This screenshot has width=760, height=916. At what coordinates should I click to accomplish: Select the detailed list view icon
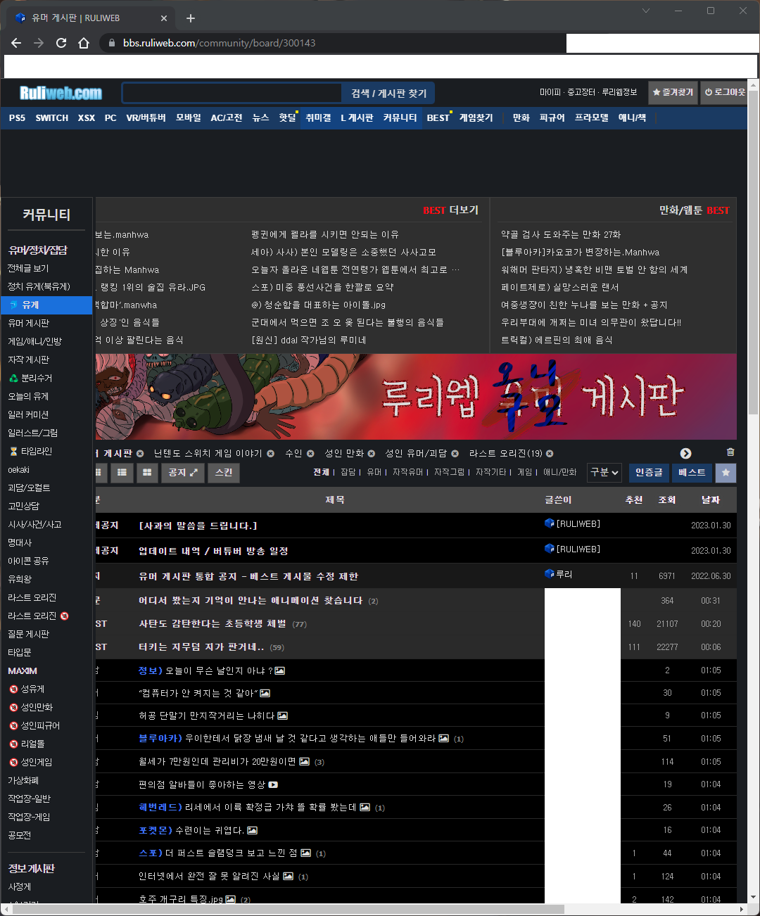coord(121,473)
